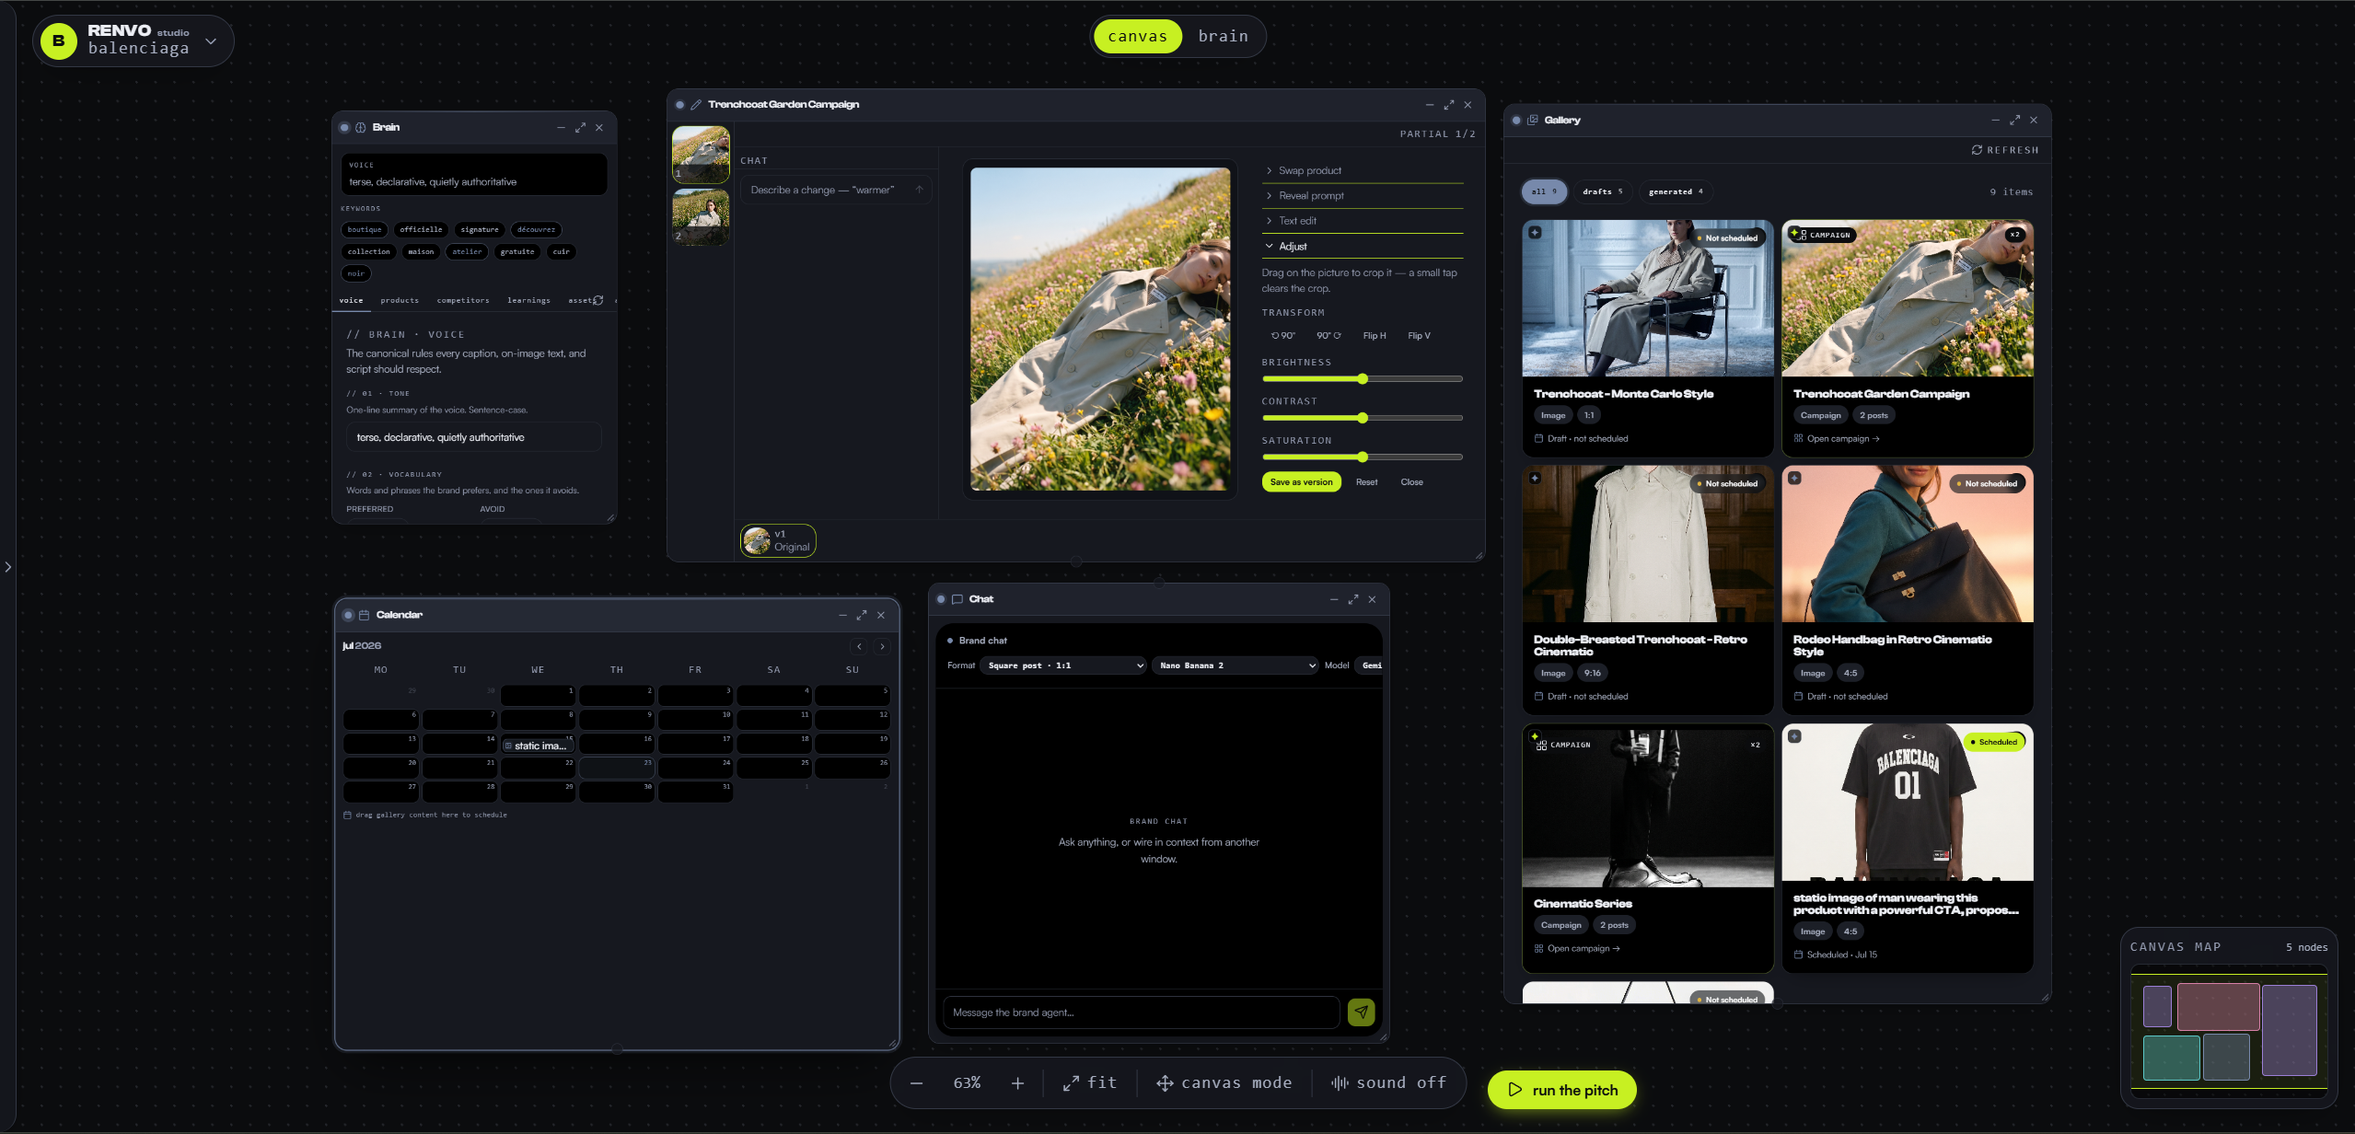The height and width of the screenshot is (1134, 2355).
Task: Open the Brain products tab
Action: point(400,301)
